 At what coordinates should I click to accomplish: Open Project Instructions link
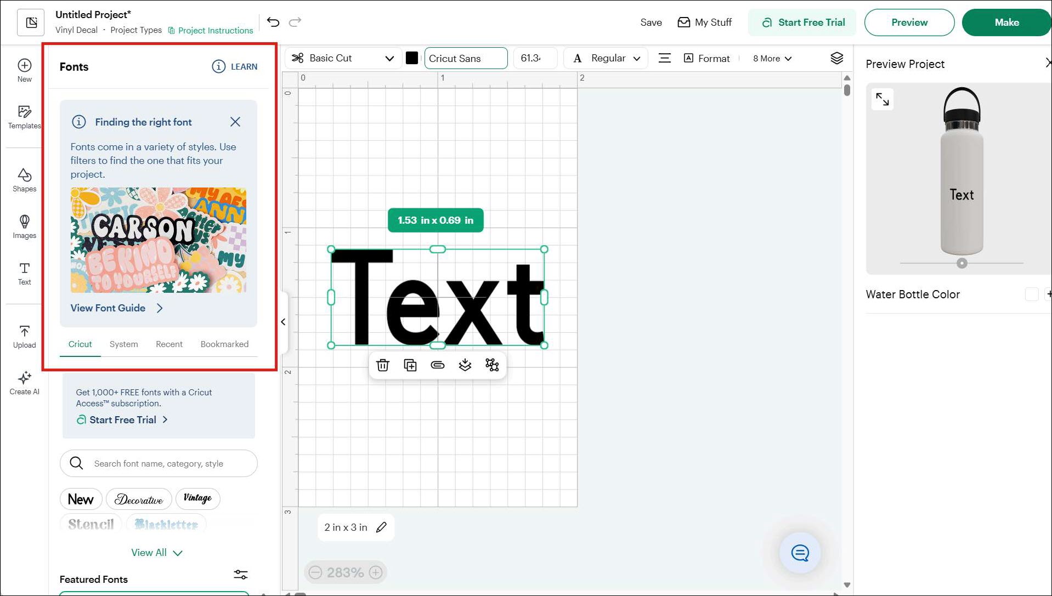click(x=211, y=30)
